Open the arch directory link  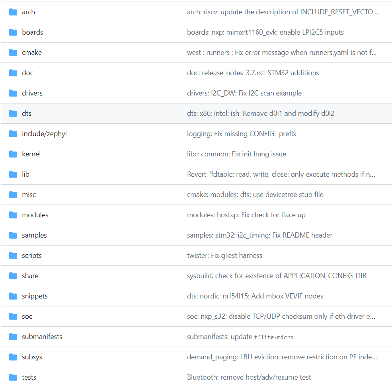[x=29, y=12]
